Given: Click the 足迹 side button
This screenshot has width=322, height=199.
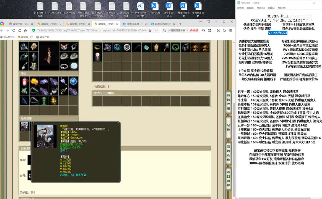Looking at the screenshot, I should [x=228, y=127].
